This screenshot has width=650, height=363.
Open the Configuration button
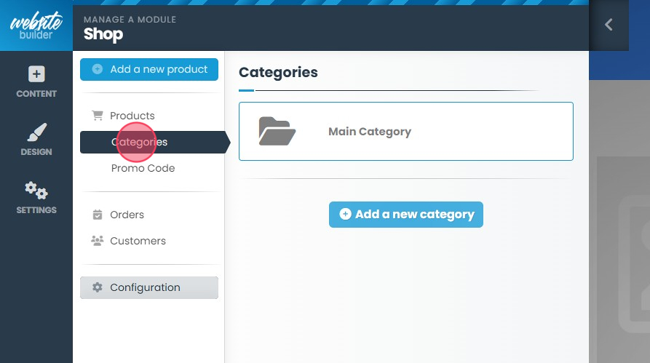pyautogui.click(x=149, y=287)
